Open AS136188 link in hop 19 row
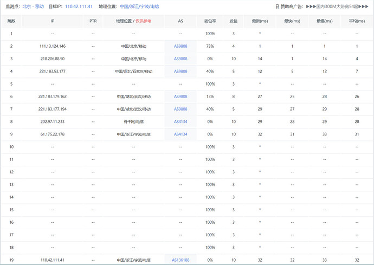 point(180,260)
